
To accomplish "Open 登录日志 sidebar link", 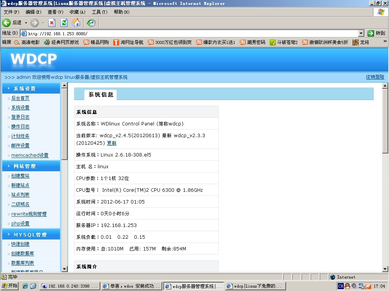I will [21, 117].
